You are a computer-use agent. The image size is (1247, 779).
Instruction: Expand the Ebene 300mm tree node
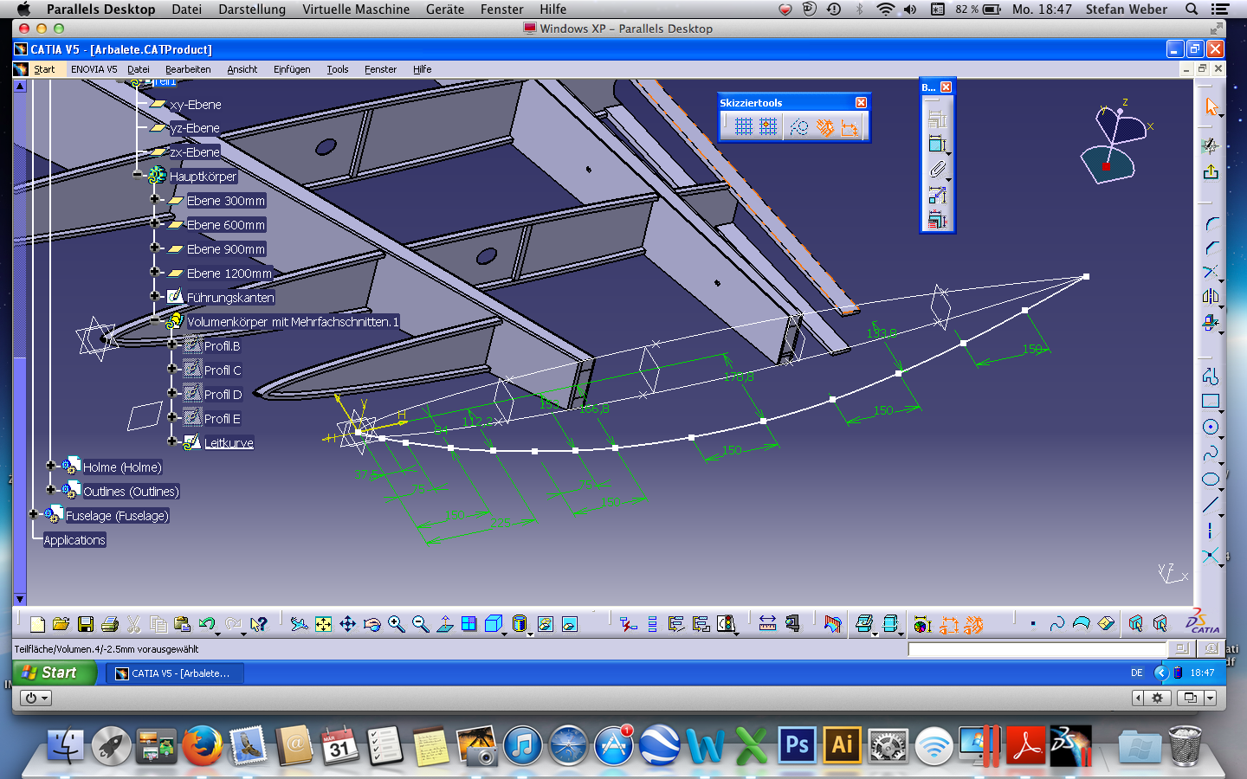[155, 199]
